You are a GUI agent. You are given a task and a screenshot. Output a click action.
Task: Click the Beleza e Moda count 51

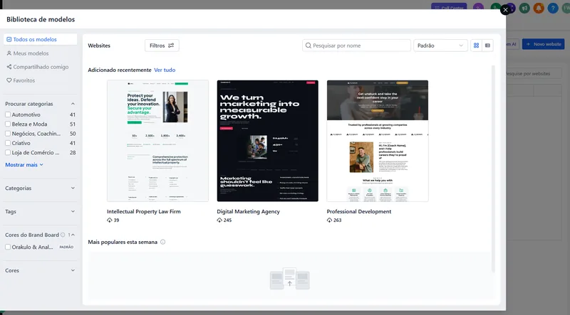73,124
